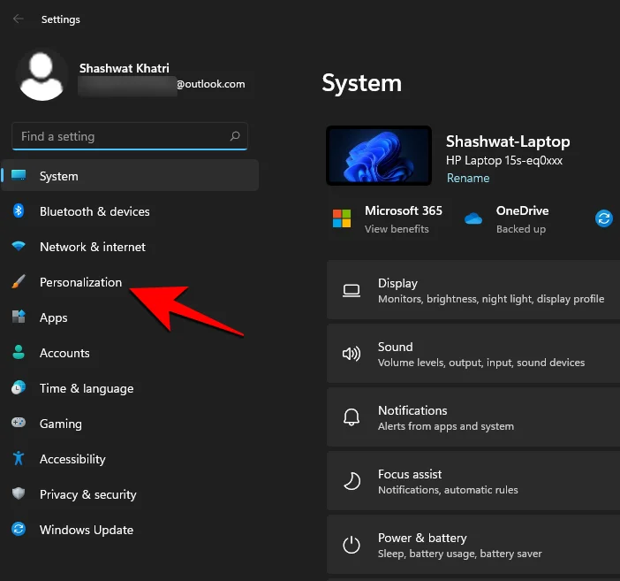Screen dimensions: 620x581
Task: Select Privacy & security category
Action: coord(130,493)
